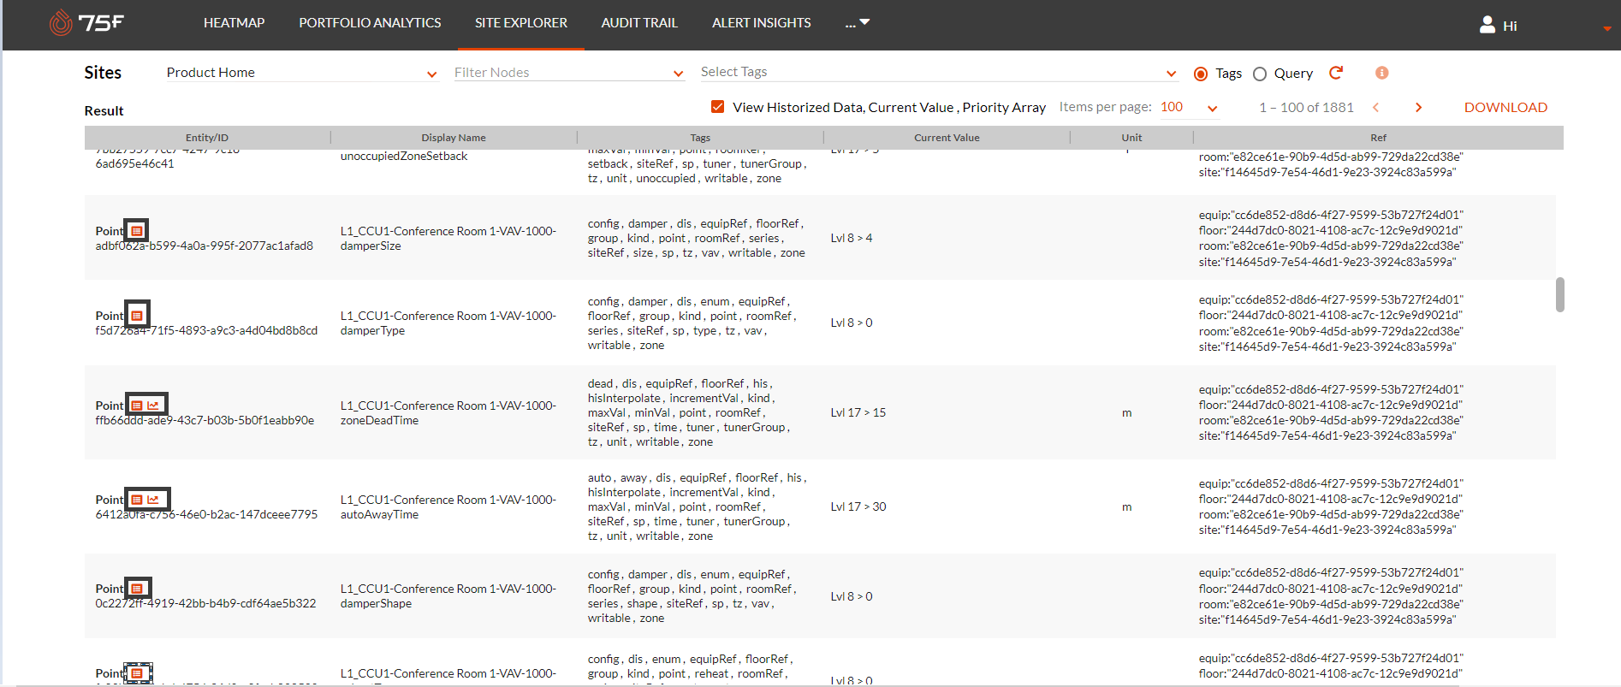Select the Query radio button

pyautogui.click(x=1260, y=74)
